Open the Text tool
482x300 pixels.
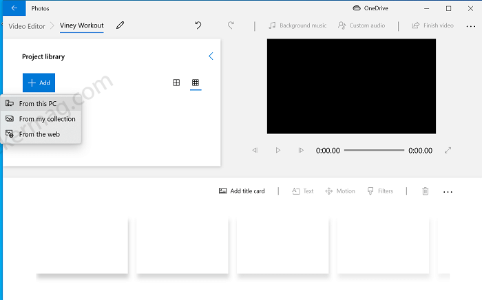coord(302,191)
